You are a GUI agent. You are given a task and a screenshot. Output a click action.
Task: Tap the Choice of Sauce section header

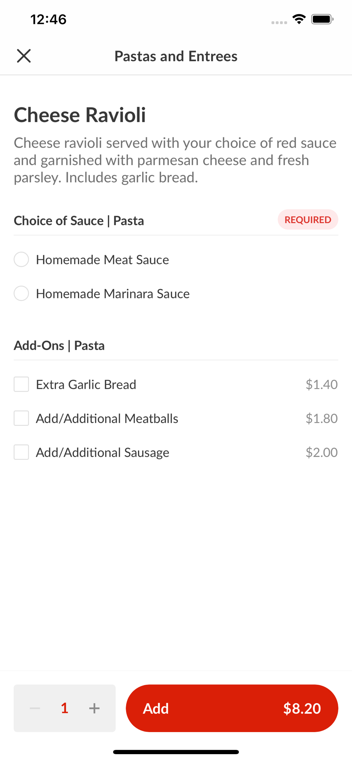[x=79, y=221]
